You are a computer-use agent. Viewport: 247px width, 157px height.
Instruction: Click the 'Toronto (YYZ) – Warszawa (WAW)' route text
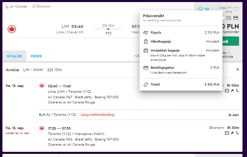[x=76, y=134]
